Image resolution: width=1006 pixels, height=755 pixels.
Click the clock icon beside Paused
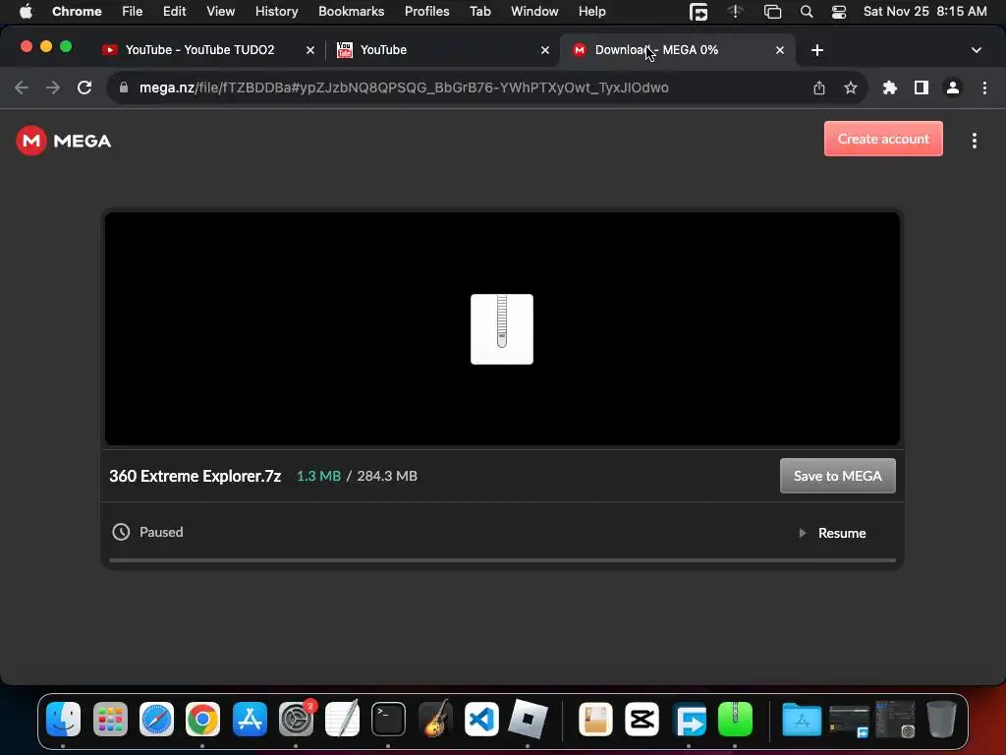[x=121, y=532]
